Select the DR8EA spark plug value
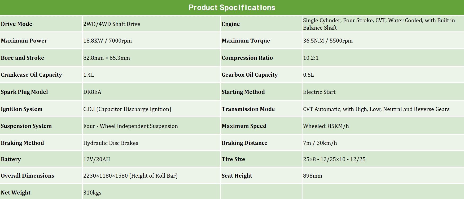464x199 pixels. pos(92,92)
